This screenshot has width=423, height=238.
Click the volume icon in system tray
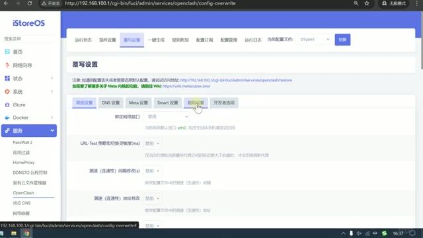[x=359, y=233]
